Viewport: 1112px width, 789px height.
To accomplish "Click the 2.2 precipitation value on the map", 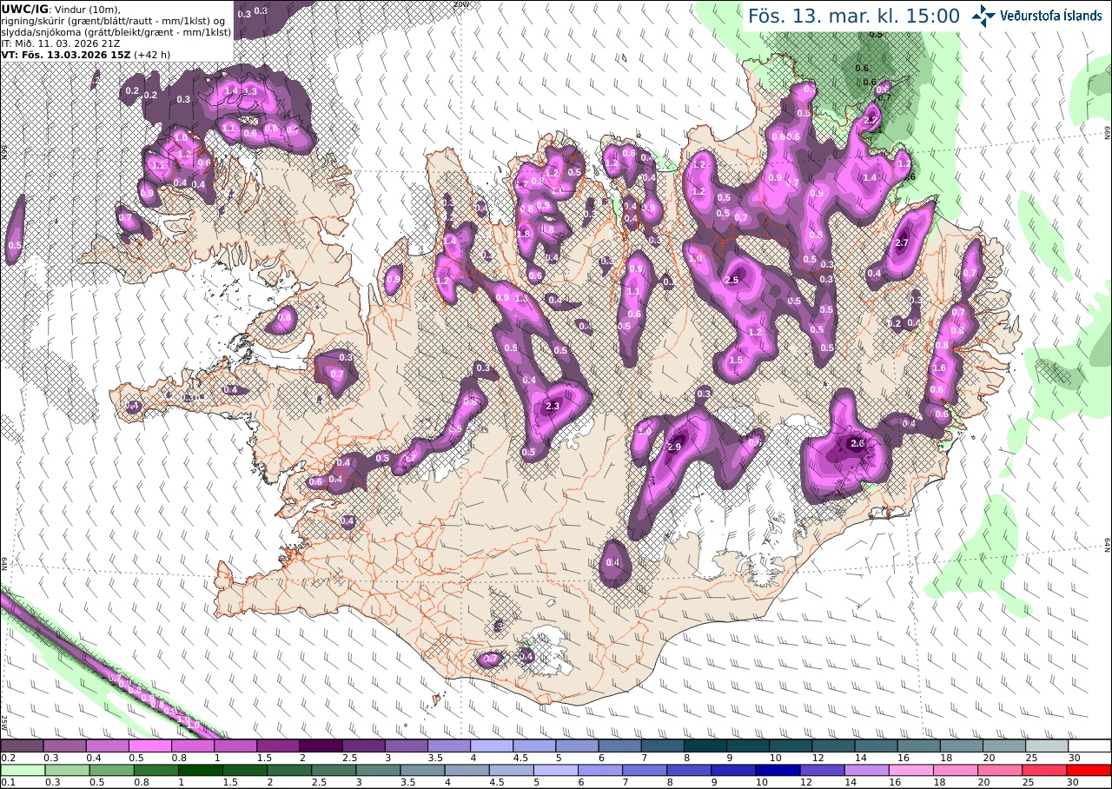I will click(x=871, y=120).
